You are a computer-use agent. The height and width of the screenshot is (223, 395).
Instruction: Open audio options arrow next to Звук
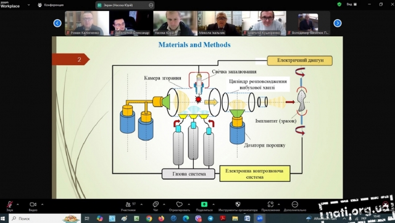pos(18,205)
